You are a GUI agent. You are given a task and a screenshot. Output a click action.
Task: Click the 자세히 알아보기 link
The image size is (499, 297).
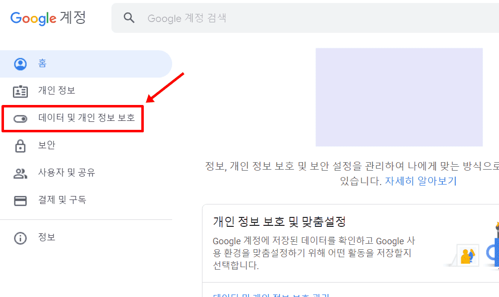point(421,181)
